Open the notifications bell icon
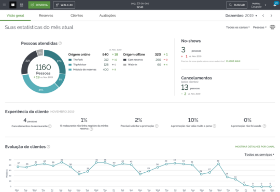The width and height of the screenshot is (280, 192). (x=275, y=5)
